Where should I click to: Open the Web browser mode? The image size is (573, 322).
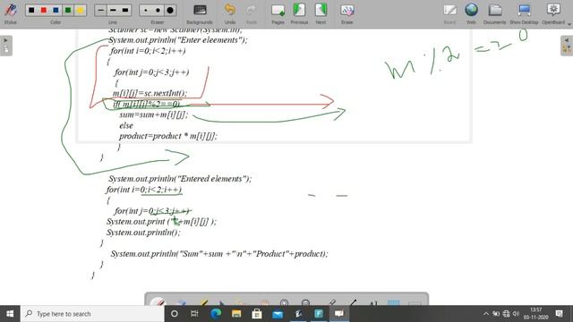[x=471, y=14]
